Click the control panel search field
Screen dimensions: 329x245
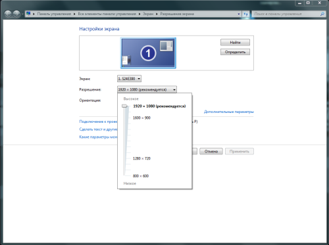[286, 14]
